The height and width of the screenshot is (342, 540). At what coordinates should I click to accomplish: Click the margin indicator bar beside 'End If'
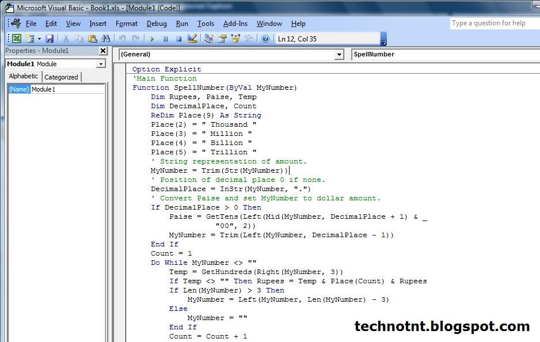point(120,244)
